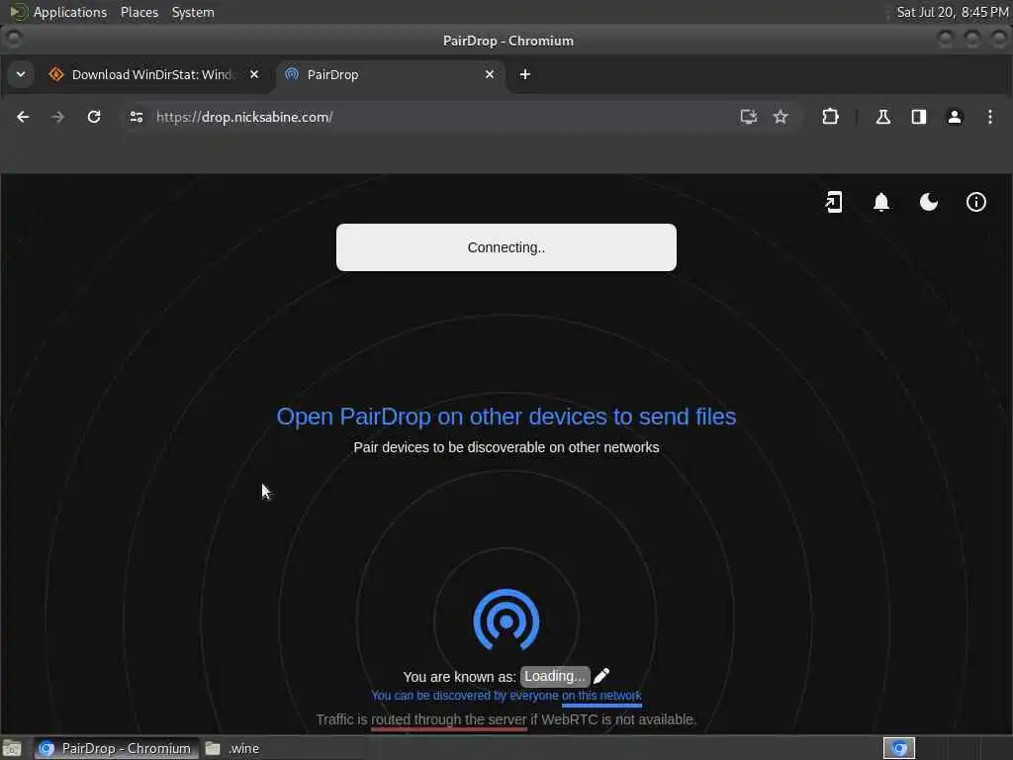Image resolution: width=1013 pixels, height=760 pixels.
Task: Toggle dark theme with the moon icon
Action: pos(928,202)
